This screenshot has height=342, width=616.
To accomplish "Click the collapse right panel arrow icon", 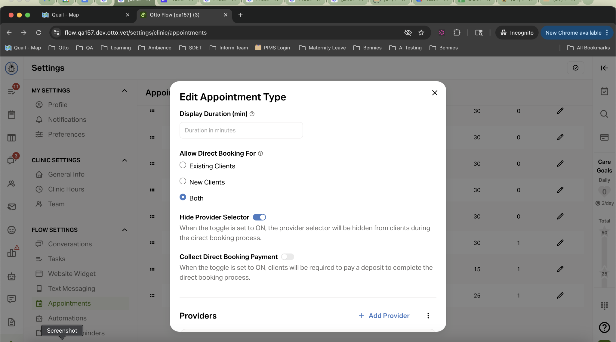I will (x=604, y=68).
